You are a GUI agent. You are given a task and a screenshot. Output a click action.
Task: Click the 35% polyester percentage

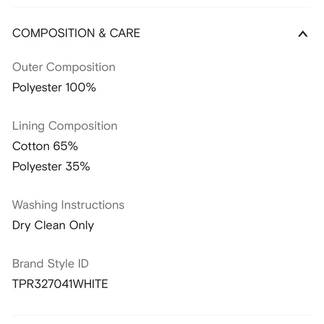click(78, 166)
